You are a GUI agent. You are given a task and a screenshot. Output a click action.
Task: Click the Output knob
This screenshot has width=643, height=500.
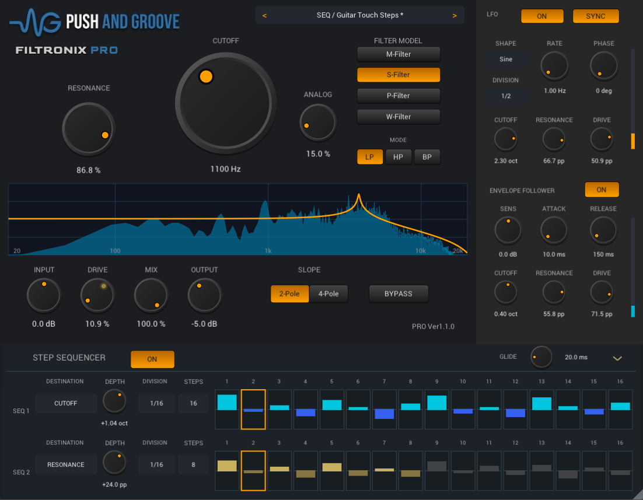coord(205,295)
